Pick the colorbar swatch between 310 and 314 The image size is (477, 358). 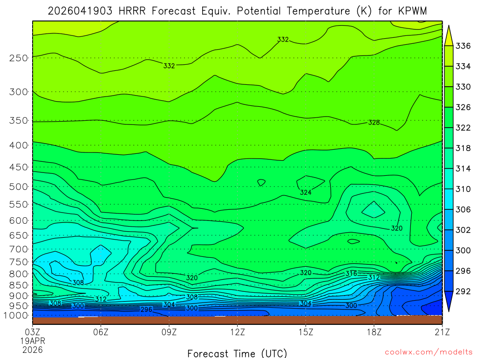pyautogui.click(x=449, y=179)
